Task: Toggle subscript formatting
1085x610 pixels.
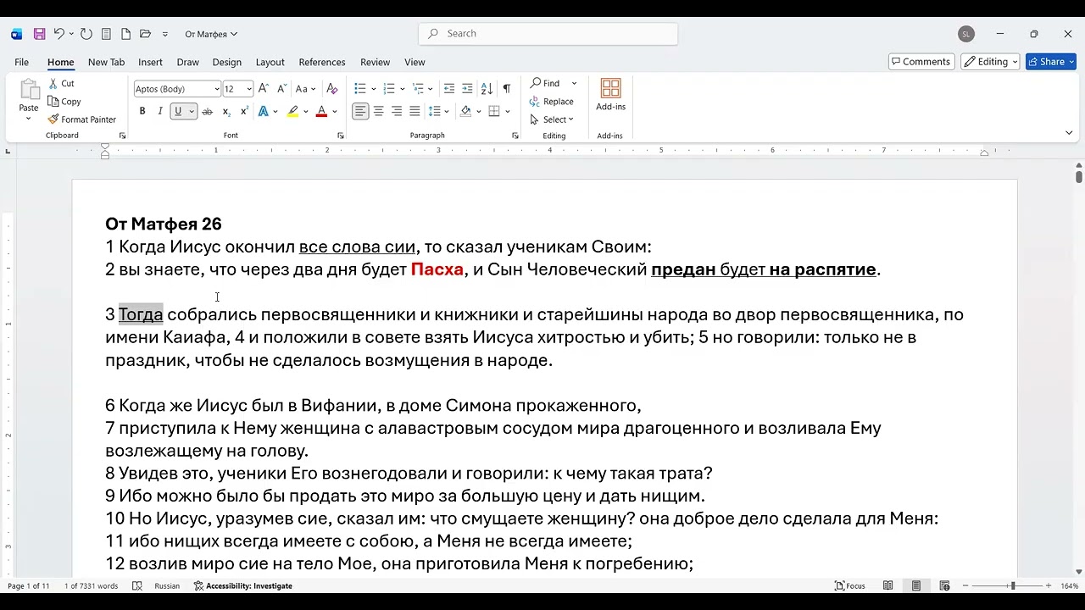Action: point(226,111)
